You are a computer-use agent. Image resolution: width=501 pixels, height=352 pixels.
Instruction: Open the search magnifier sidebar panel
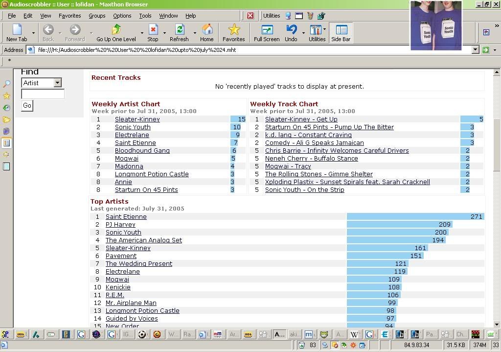point(7,84)
